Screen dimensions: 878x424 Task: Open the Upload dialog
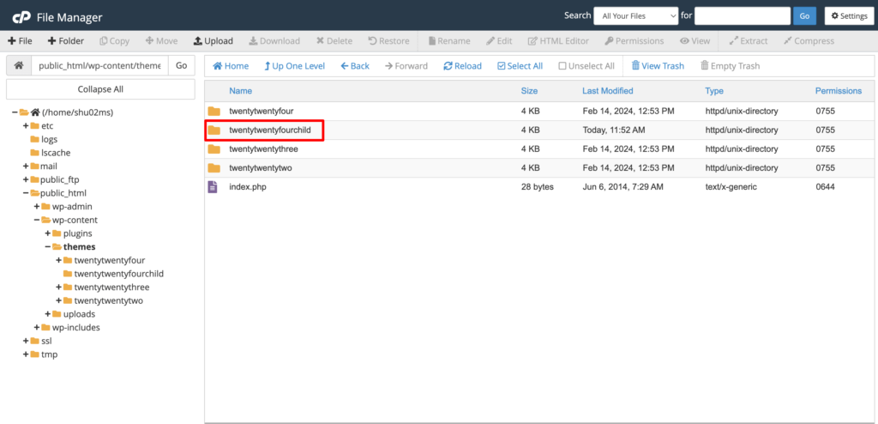click(x=213, y=41)
